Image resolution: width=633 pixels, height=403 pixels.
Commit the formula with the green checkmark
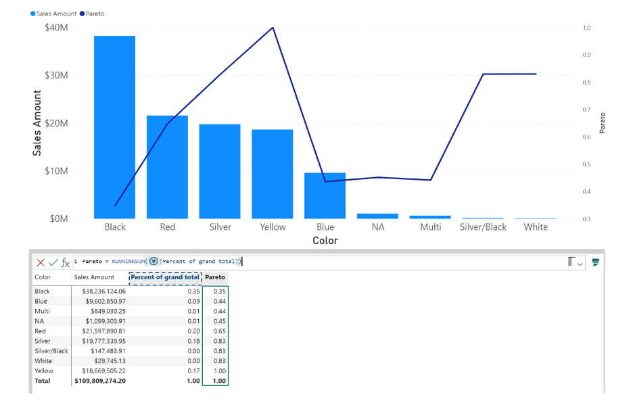53,262
